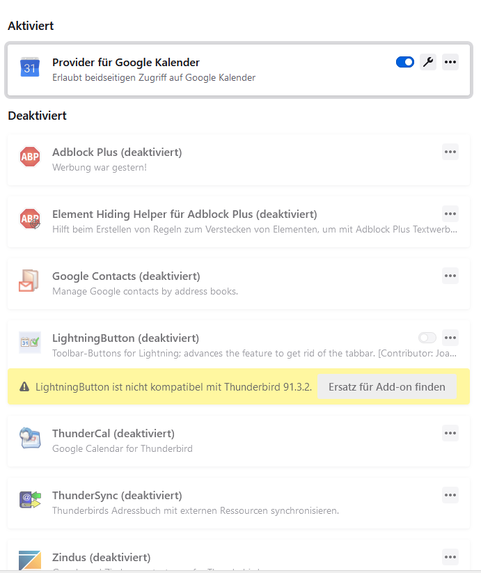481x573 pixels.
Task: Click the Zindus add-on icon
Action: (x=30, y=560)
